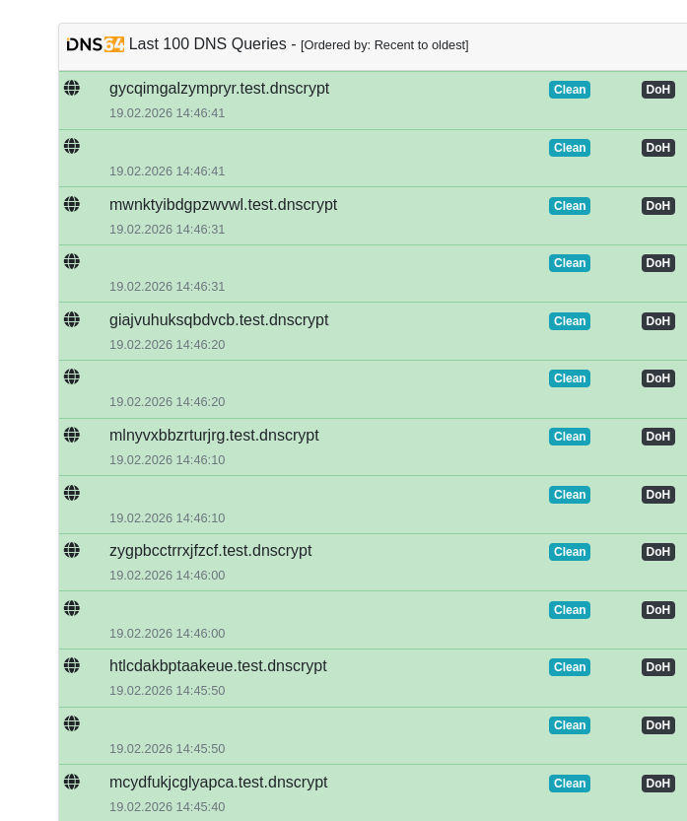Click the 'Ordered by: Recent to oldest' label
Viewport: 687px width, 821px height.
384,45
